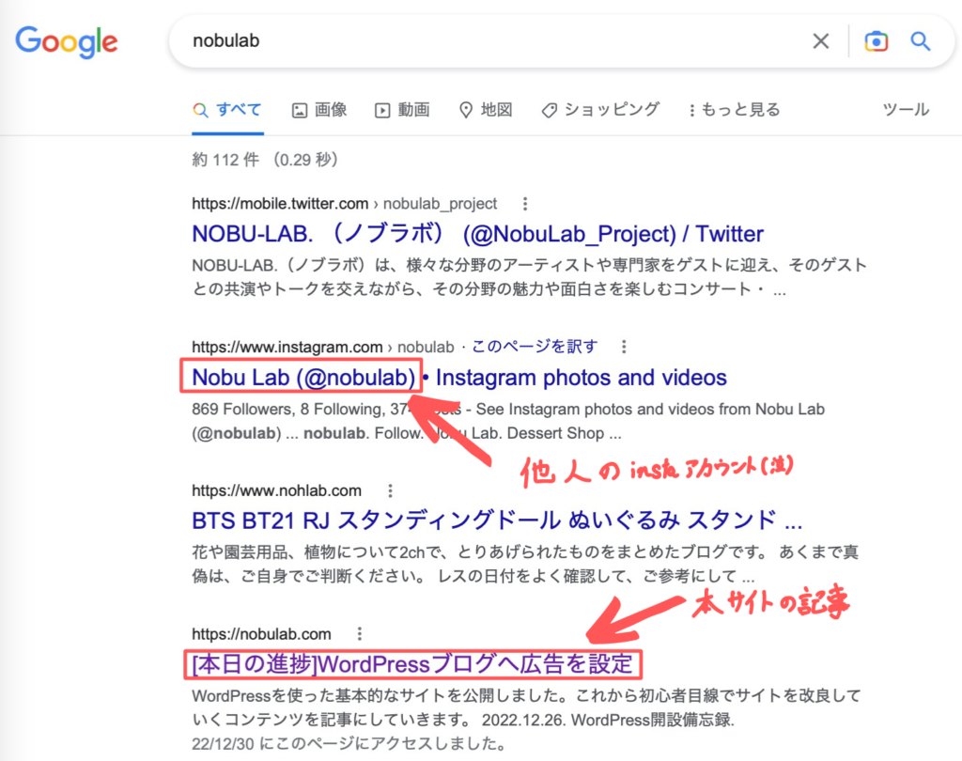Open the NOBU-LAB Twitter result link
The image size is (962, 761).
click(477, 234)
